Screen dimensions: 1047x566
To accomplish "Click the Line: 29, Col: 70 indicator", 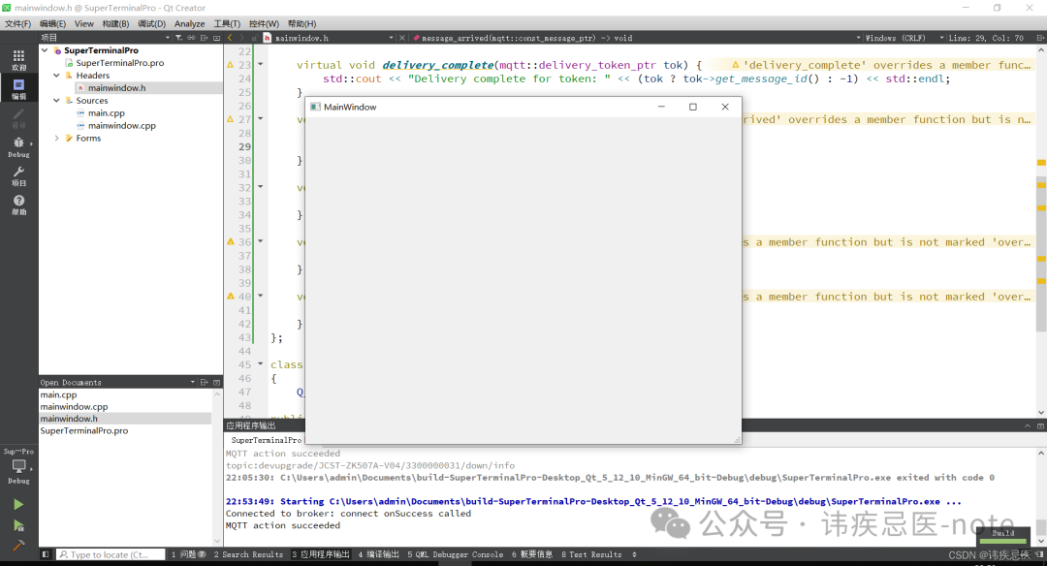I will [x=986, y=38].
